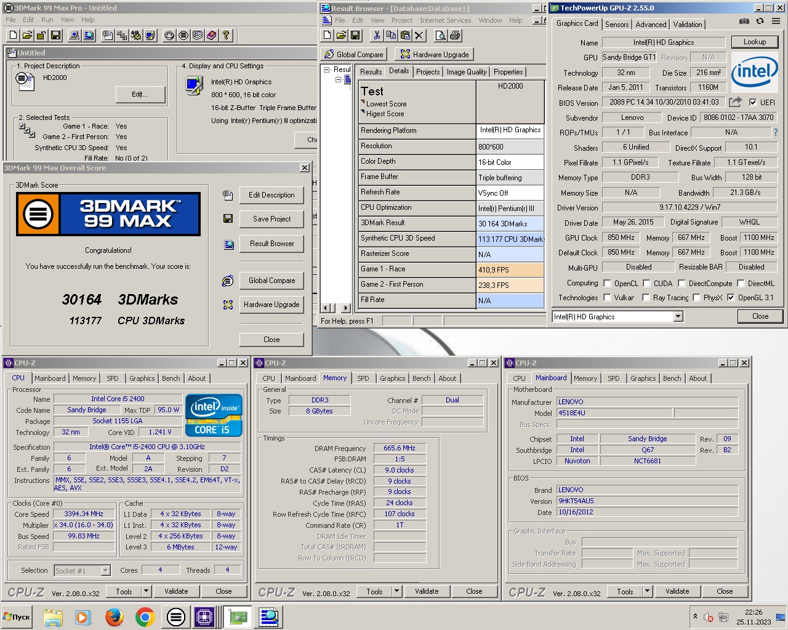Click Result Browser button in score dialog
The image size is (788, 630).
pos(271,244)
